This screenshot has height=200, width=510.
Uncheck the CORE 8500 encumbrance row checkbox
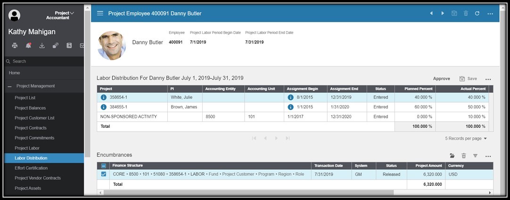coord(103,174)
